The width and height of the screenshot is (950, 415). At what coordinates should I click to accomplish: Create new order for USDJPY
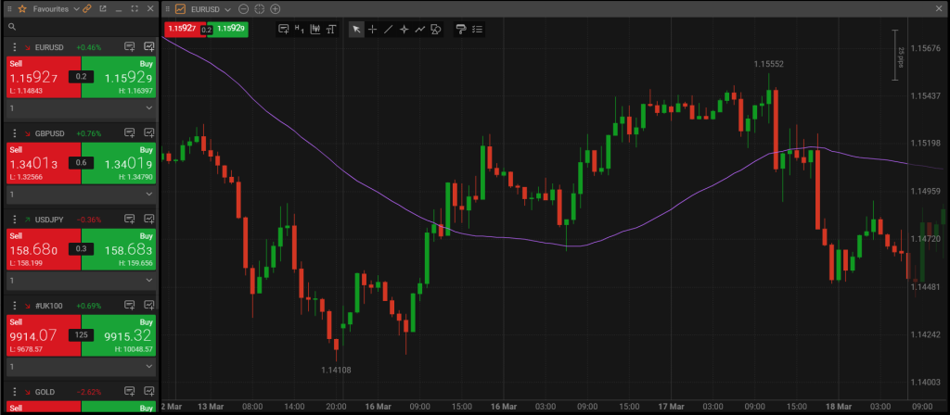[x=129, y=219]
